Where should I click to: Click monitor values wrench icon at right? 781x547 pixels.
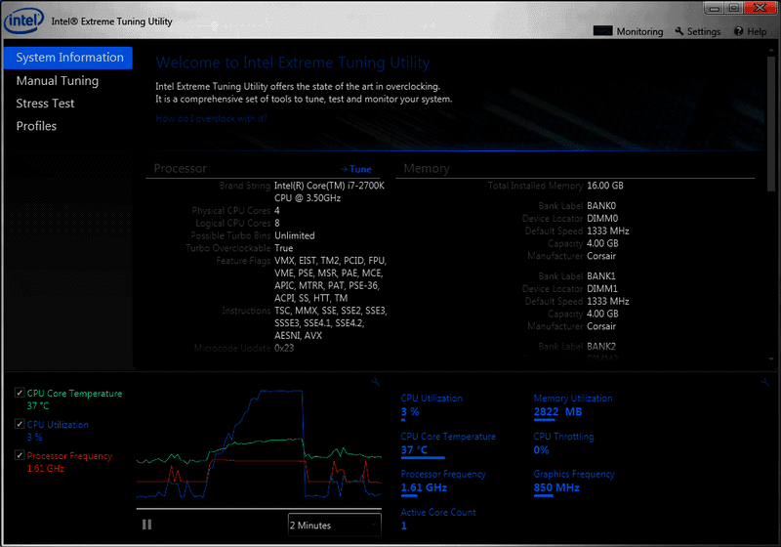(x=764, y=382)
